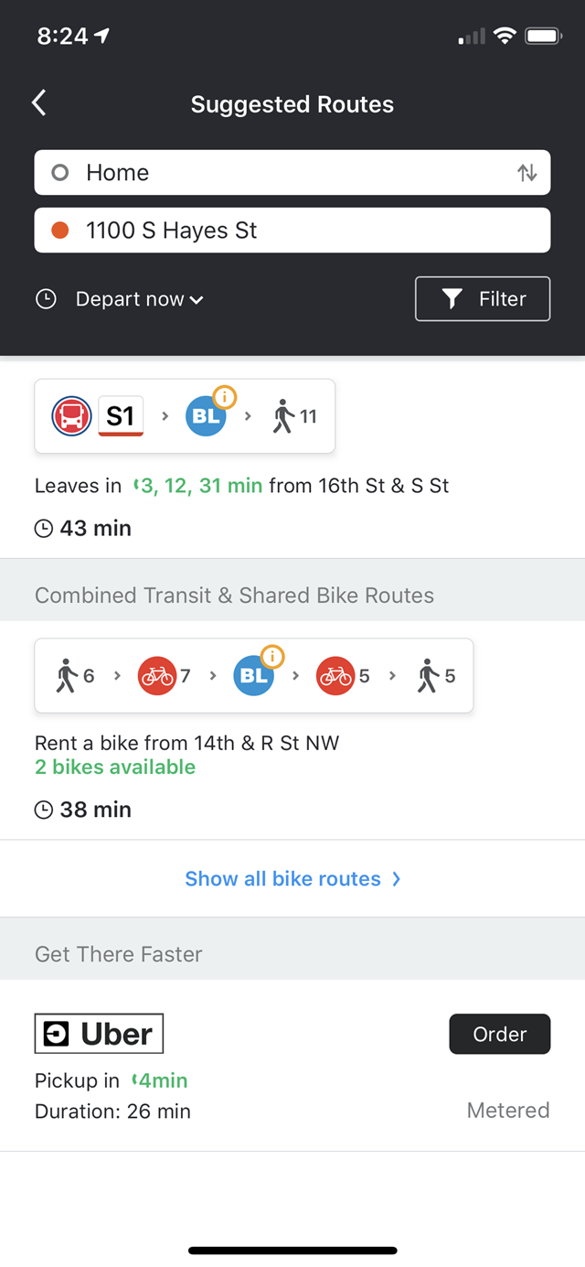
Task: Tap BL Blue Line icon in bus route
Action: pos(207,416)
